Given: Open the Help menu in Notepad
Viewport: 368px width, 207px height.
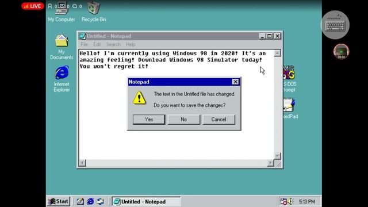Looking at the screenshot, I should click(131, 44).
